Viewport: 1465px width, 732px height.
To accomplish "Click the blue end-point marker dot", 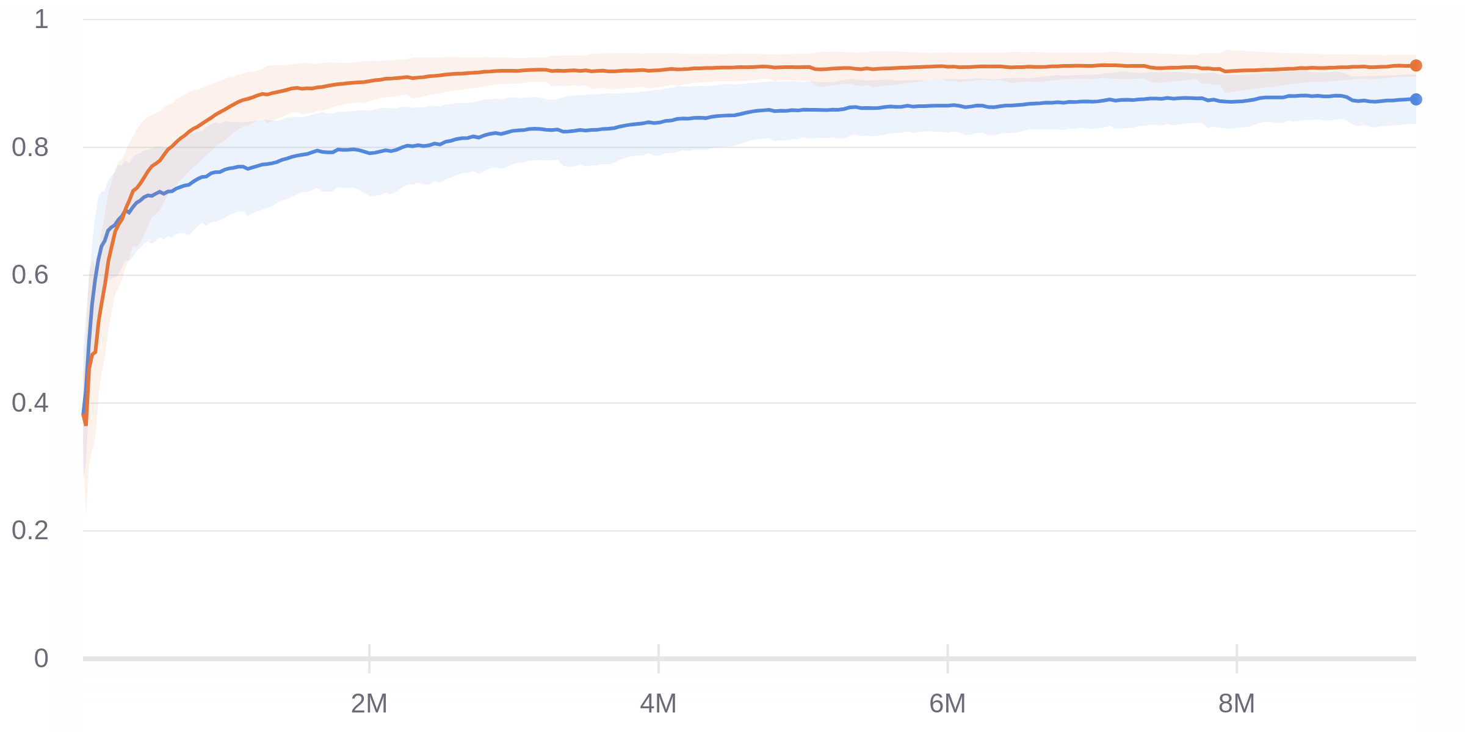I will (x=1416, y=99).
